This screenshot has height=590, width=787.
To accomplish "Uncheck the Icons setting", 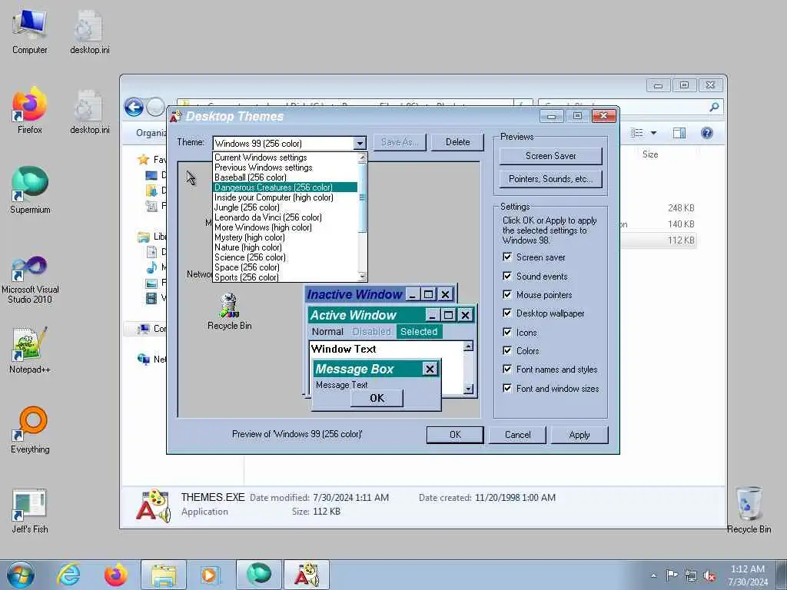I will pyautogui.click(x=507, y=332).
